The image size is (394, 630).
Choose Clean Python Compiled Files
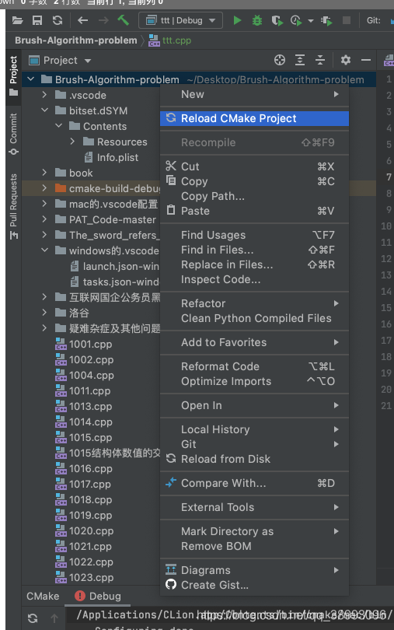pyautogui.click(x=254, y=318)
